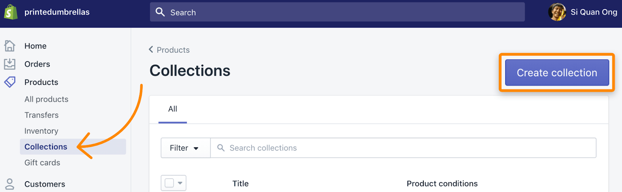Expand the bulk select dropdown arrow
622x192 pixels.
[180, 183]
